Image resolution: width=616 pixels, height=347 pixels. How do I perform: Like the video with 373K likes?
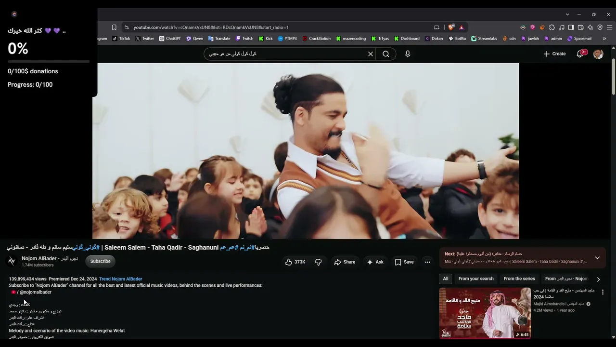coord(295,262)
